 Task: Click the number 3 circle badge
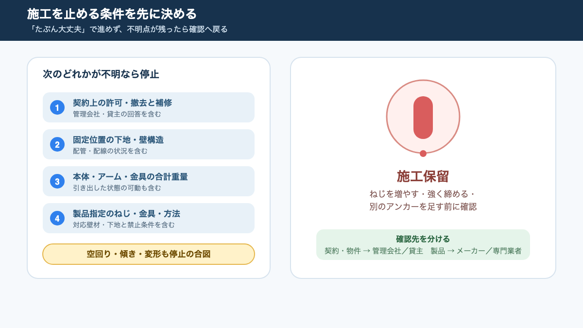coord(57,181)
